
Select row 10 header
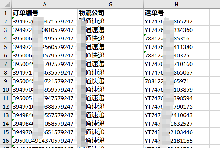coord(6,89)
